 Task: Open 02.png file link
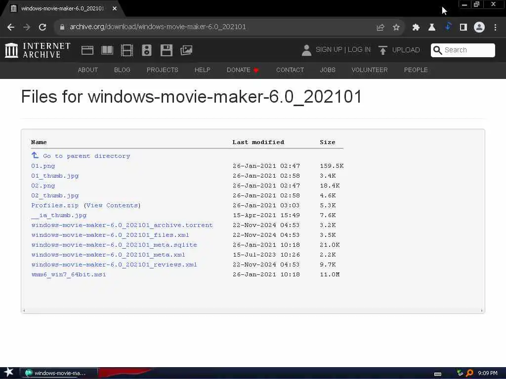pyautogui.click(x=43, y=186)
